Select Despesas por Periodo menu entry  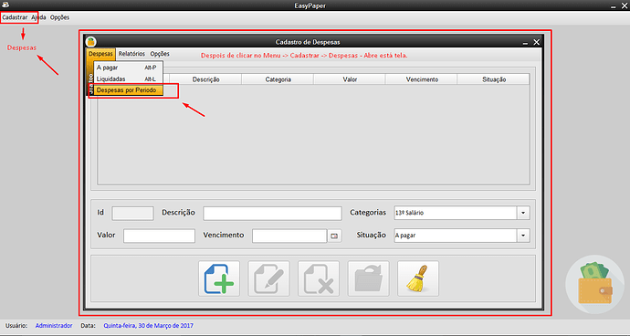tap(128, 90)
